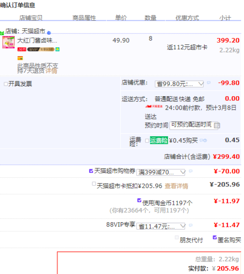The image size is (244, 274).
Task: Click the 返112元超市卡 text
Action: pyautogui.click(x=187, y=47)
